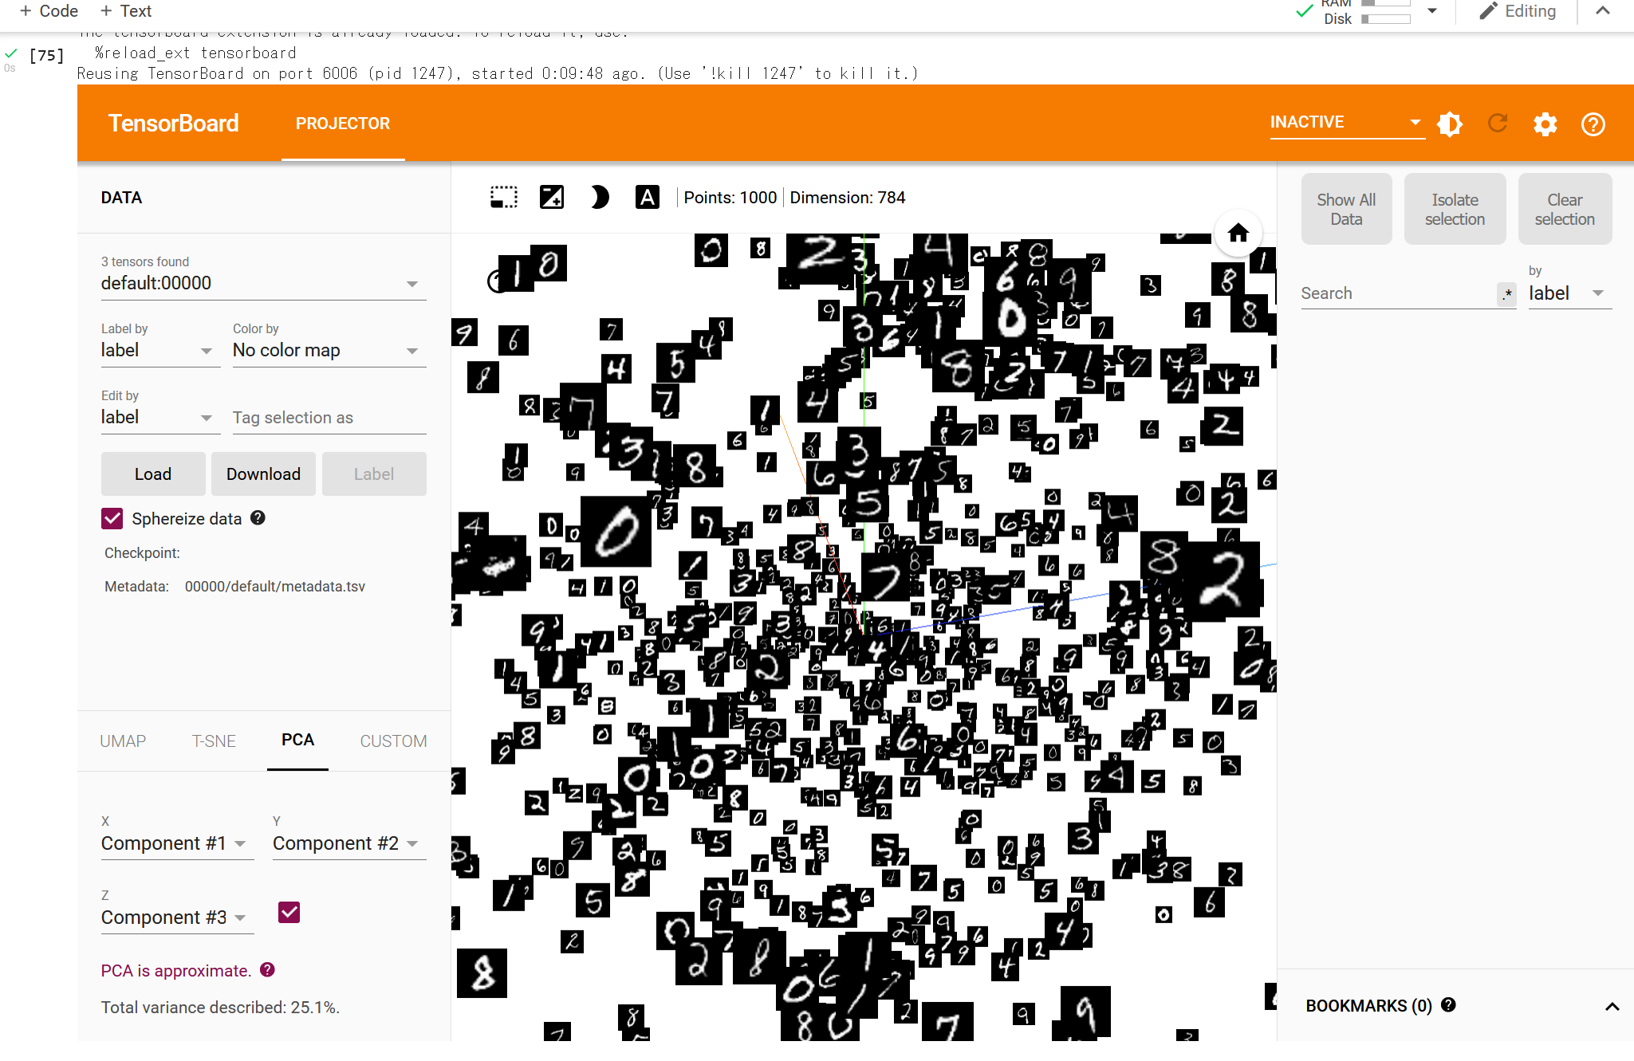Click the Editing pencil icon
1634x1061 pixels.
(x=1488, y=11)
